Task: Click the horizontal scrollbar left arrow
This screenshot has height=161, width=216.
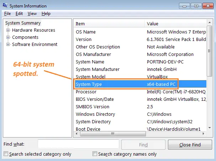Action: coord(77,134)
